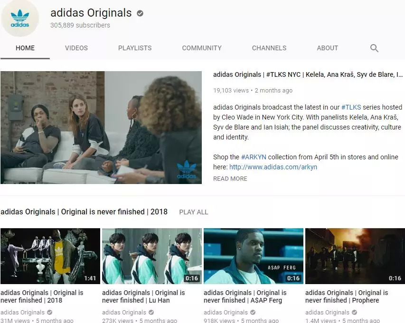Open the A$AP Ferg video thumbnail
The image size is (405, 323).
(x=254, y=256)
